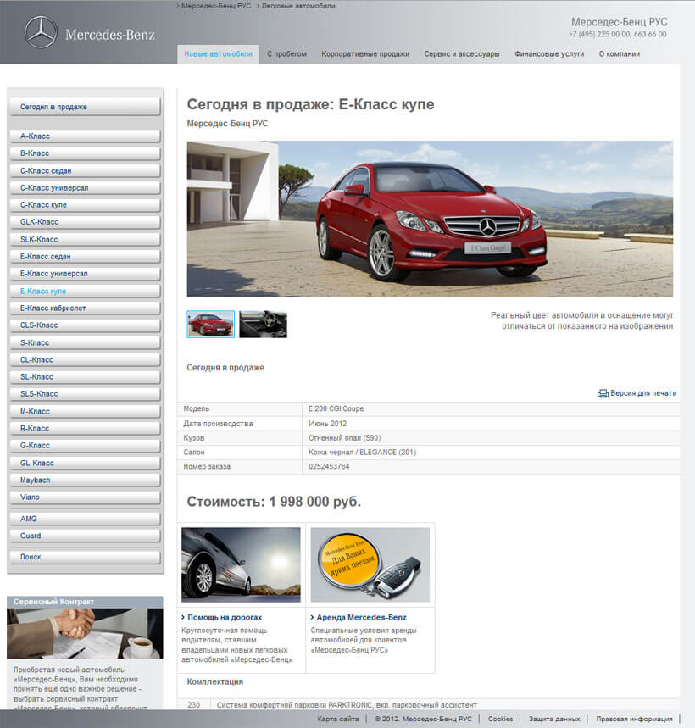Select GL-Класс in the sidebar
The image size is (695, 728).
85,463
